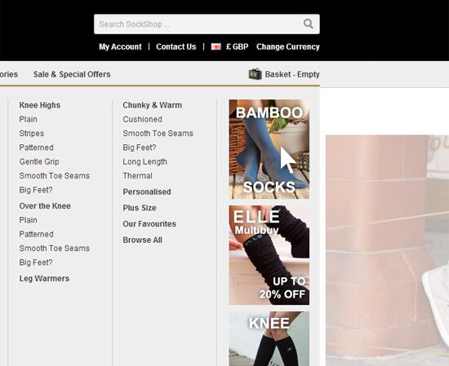The height and width of the screenshot is (366, 449).
Task: Open the My Account link
Action: (x=120, y=46)
